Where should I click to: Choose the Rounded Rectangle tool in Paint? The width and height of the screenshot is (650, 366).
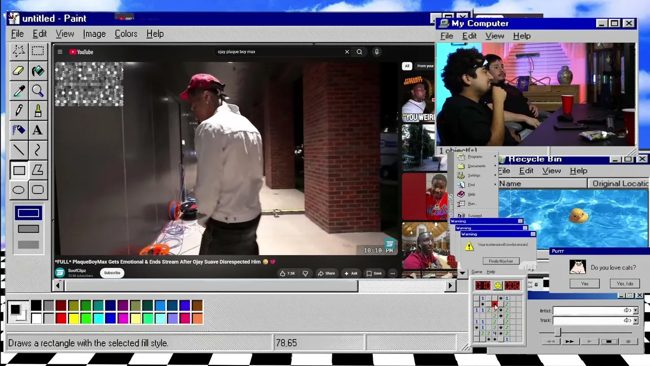[38, 190]
